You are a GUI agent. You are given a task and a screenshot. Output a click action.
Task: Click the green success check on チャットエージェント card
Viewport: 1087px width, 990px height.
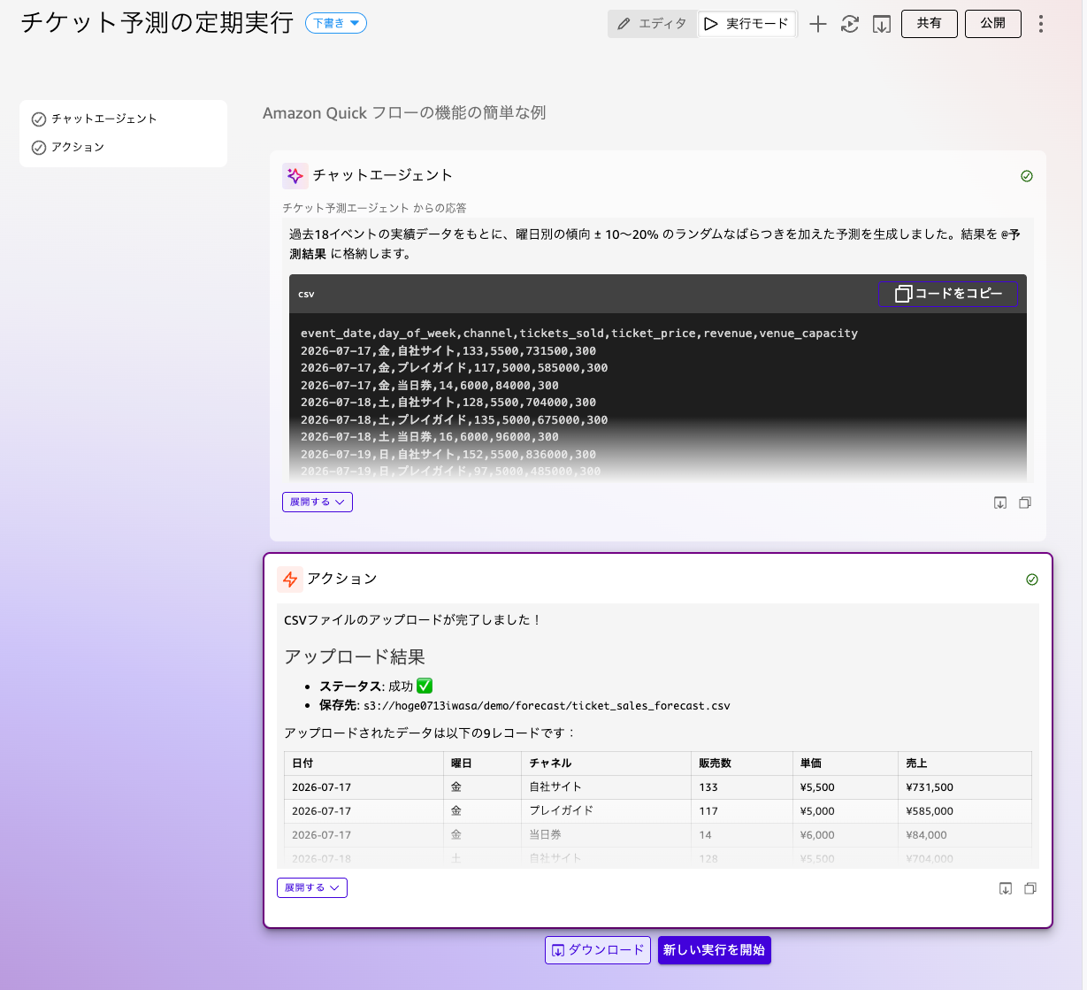(1027, 176)
